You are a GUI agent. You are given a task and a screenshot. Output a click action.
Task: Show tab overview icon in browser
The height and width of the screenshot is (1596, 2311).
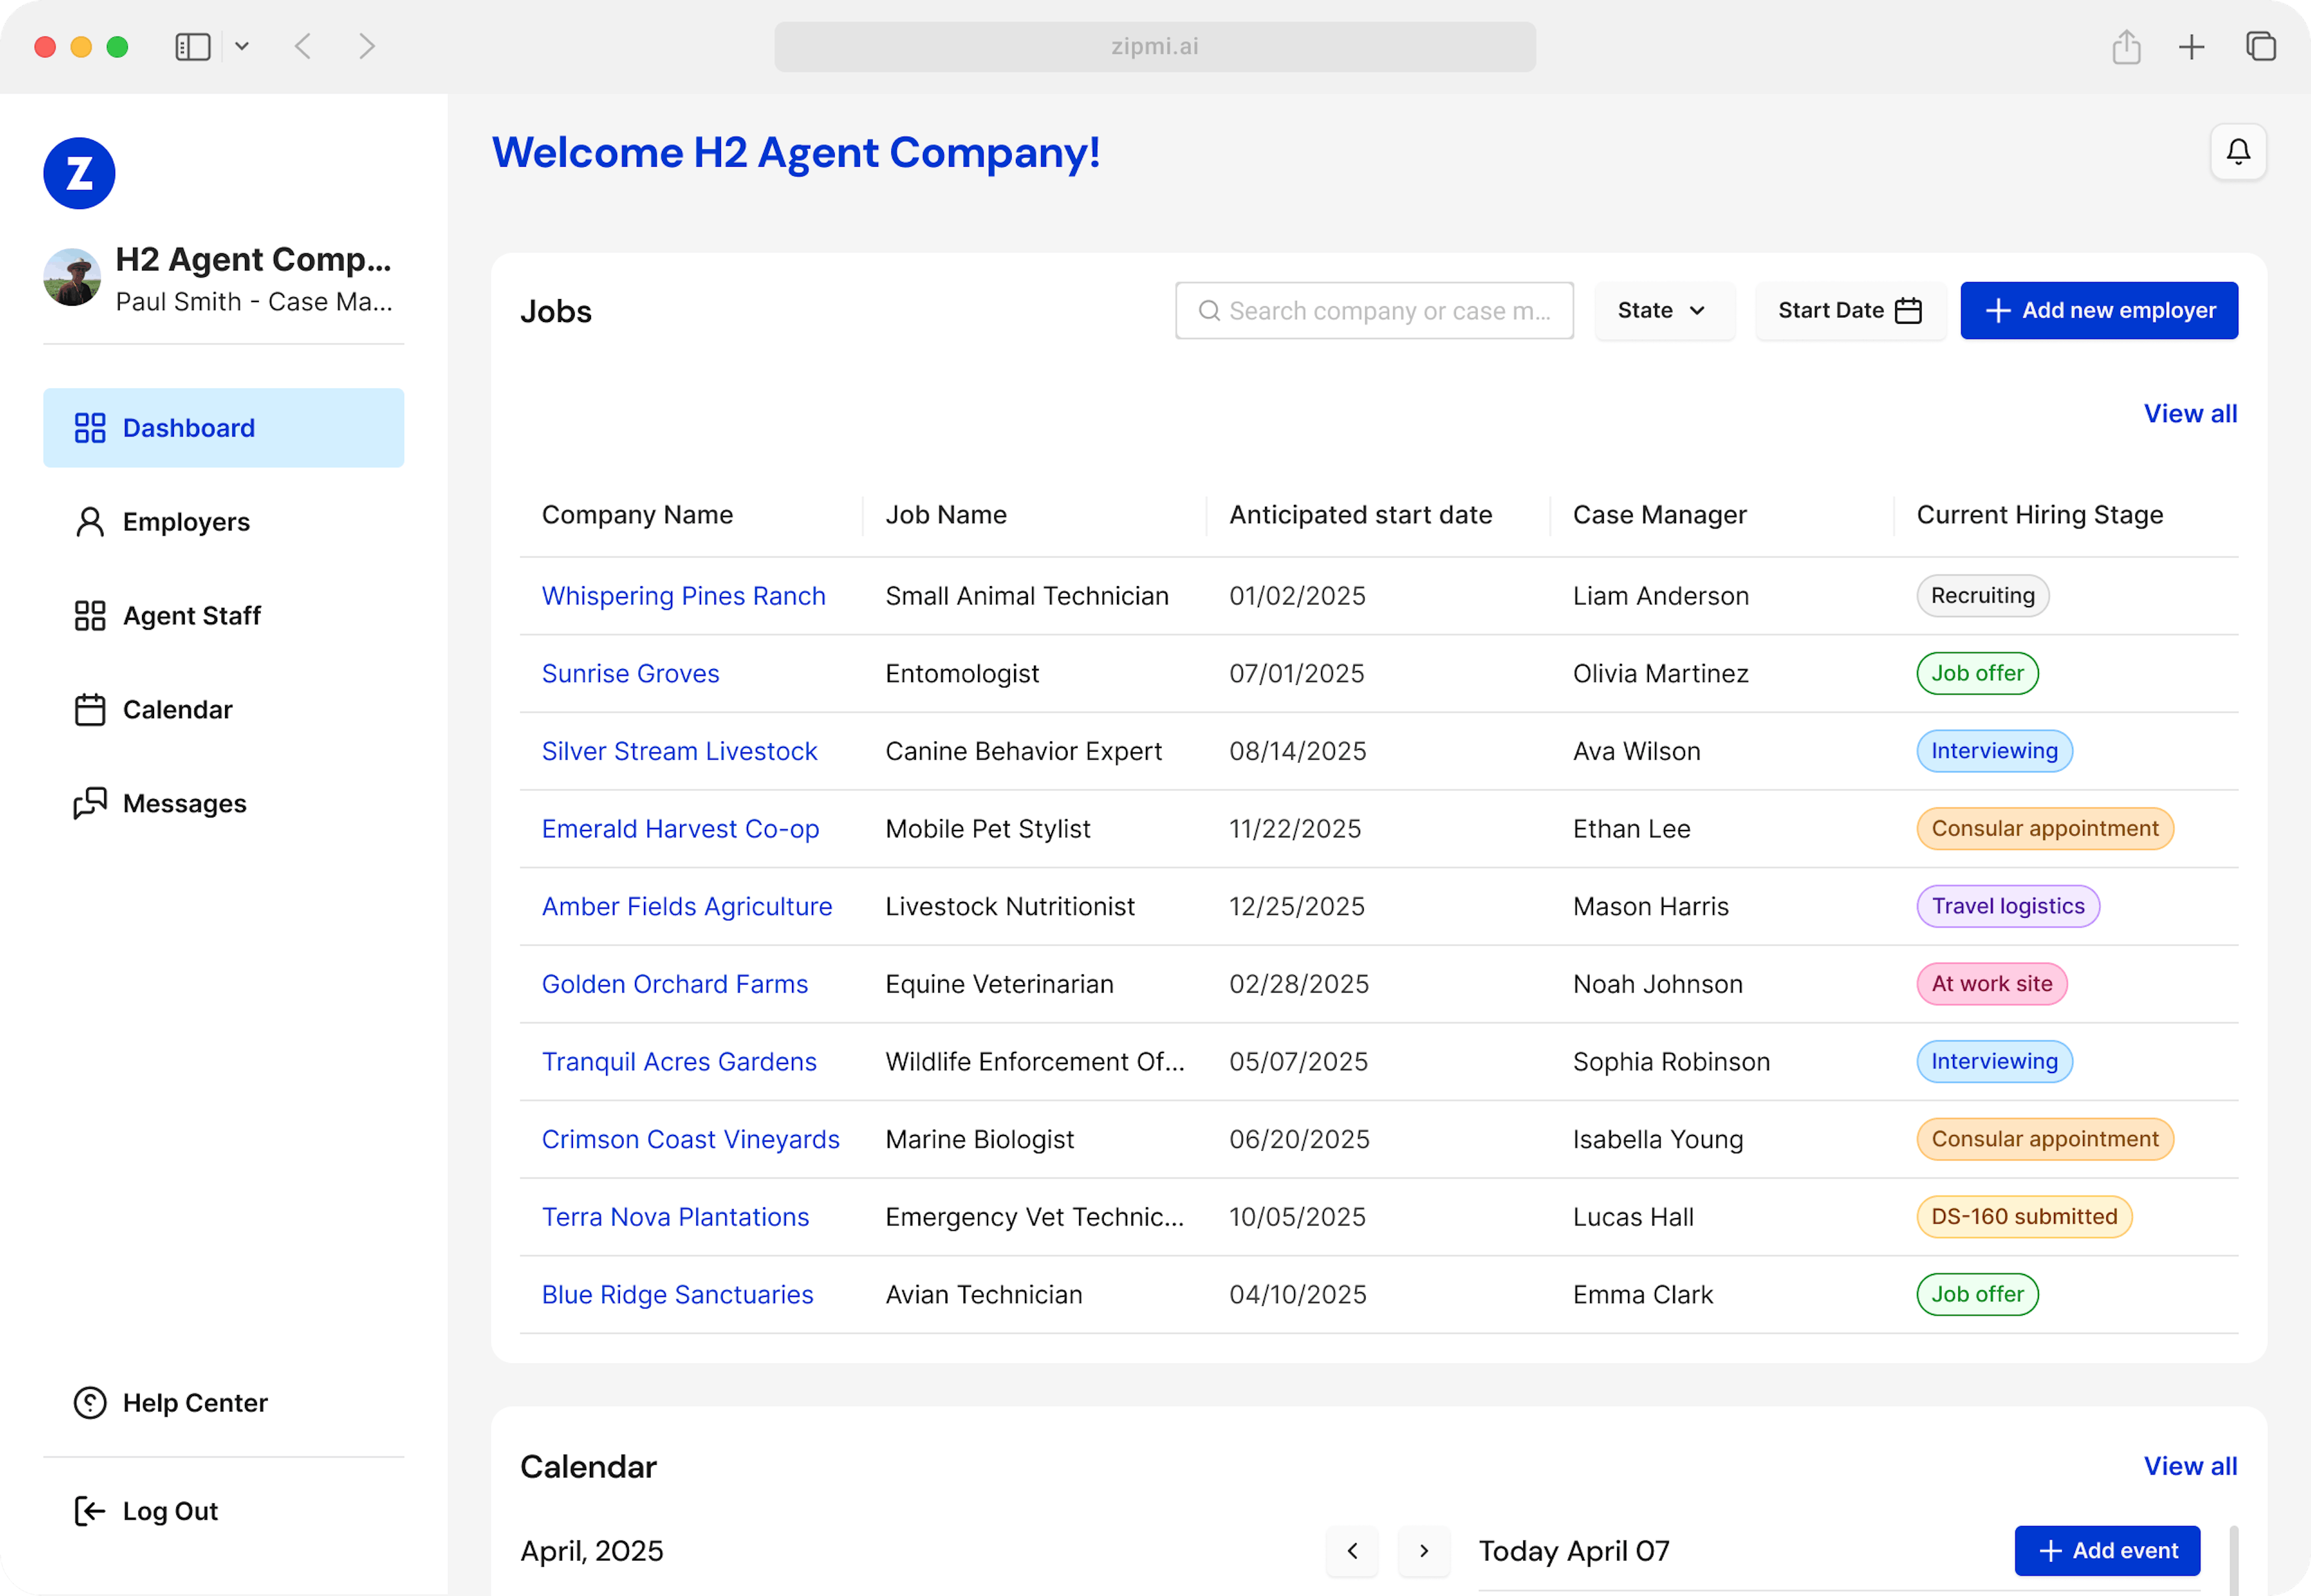[x=2260, y=47]
